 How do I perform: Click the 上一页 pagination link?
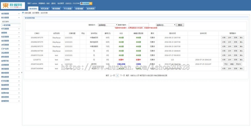point(112,75)
